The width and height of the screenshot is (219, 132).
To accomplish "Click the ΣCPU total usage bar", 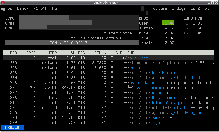I will coord(79,18).
